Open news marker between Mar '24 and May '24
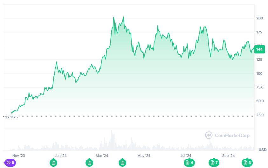Image resolution: width=268 pixels, height=168 pixels. point(122,163)
